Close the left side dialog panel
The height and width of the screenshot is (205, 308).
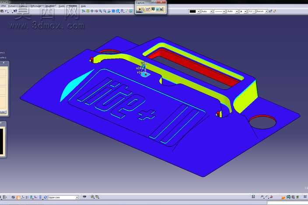[x=4, y=63]
